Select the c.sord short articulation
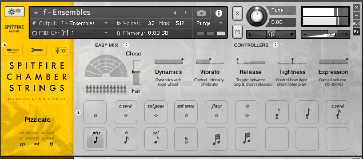 338,112
